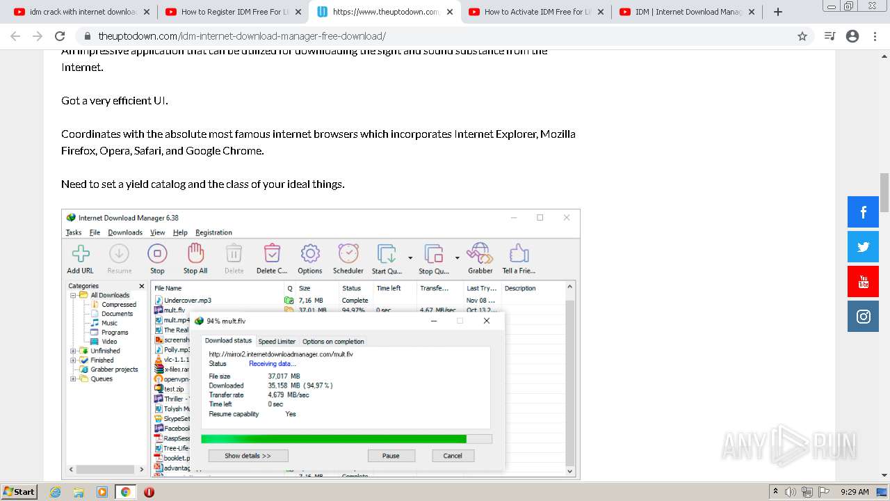The height and width of the screenshot is (501, 890).
Task: Click the Show details >> button
Action: coord(248,456)
